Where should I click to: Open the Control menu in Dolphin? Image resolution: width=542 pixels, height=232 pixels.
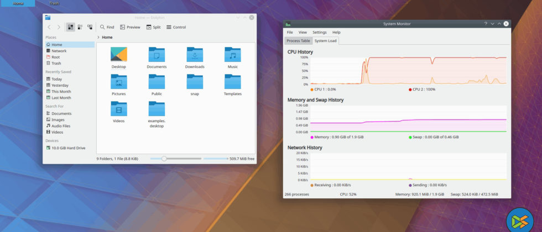coord(175,27)
